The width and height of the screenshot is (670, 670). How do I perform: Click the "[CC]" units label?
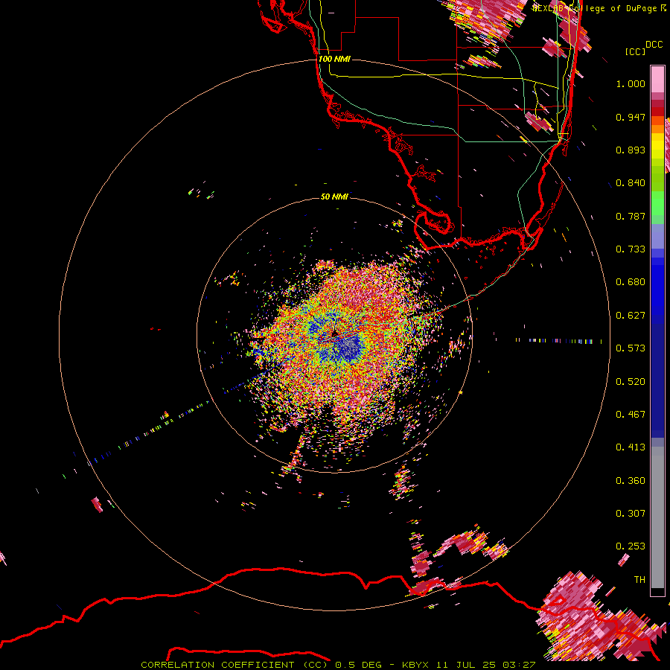coord(636,51)
